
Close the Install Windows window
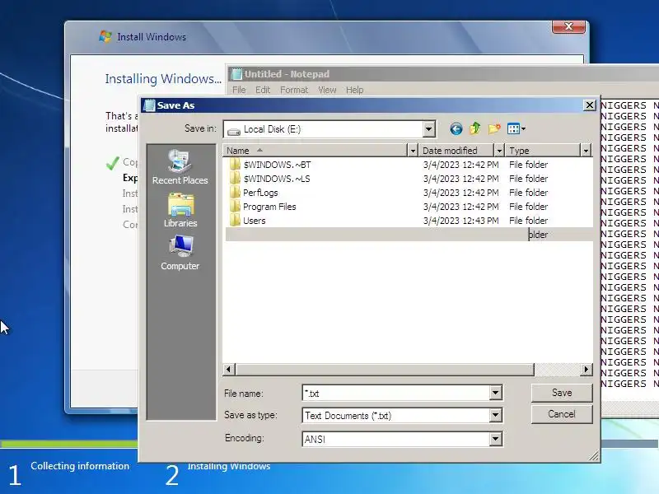point(568,26)
